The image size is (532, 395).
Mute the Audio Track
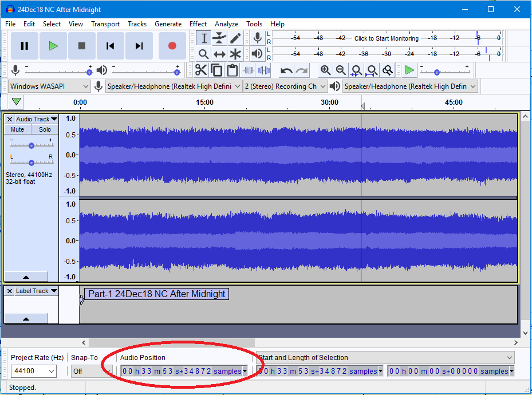(17, 129)
